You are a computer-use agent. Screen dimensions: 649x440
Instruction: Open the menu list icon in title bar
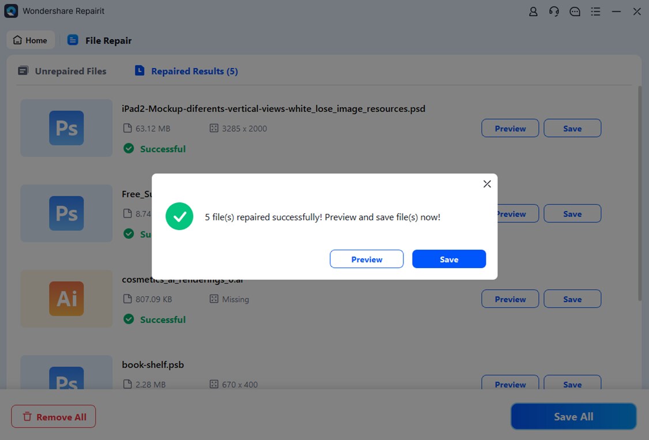tap(595, 12)
